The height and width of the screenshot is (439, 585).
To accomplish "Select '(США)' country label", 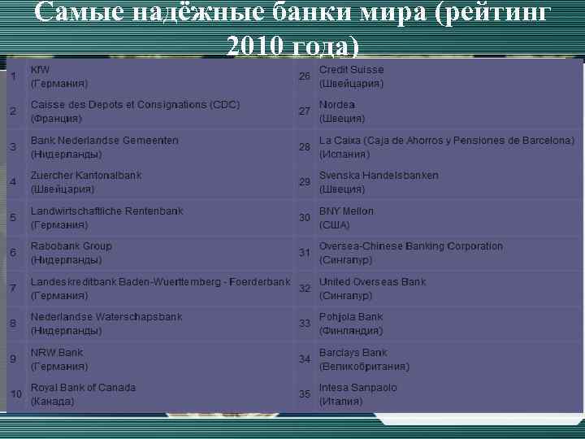I will click(334, 225).
